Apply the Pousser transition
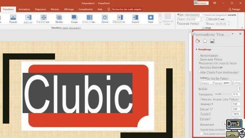245x138 pixels. 13,19
